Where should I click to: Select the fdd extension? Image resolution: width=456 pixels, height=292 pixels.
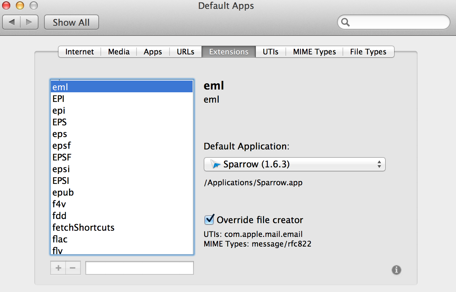[x=122, y=216]
